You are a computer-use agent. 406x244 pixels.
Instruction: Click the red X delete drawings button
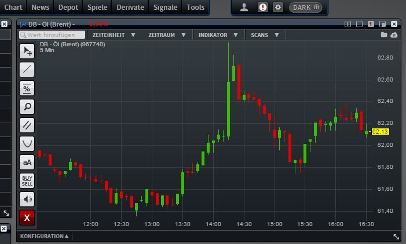click(x=27, y=217)
